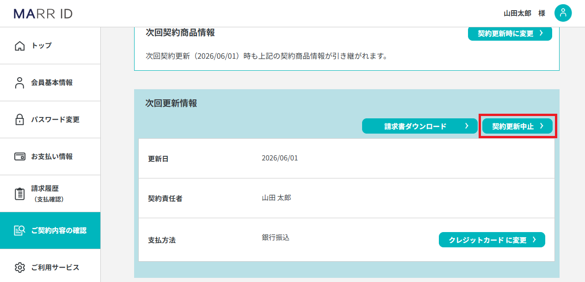585x282 pixels.
Task: Click the chevron on クレジットカード に変更
Action: click(534, 240)
